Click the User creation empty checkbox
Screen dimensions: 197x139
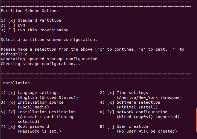[111, 126]
